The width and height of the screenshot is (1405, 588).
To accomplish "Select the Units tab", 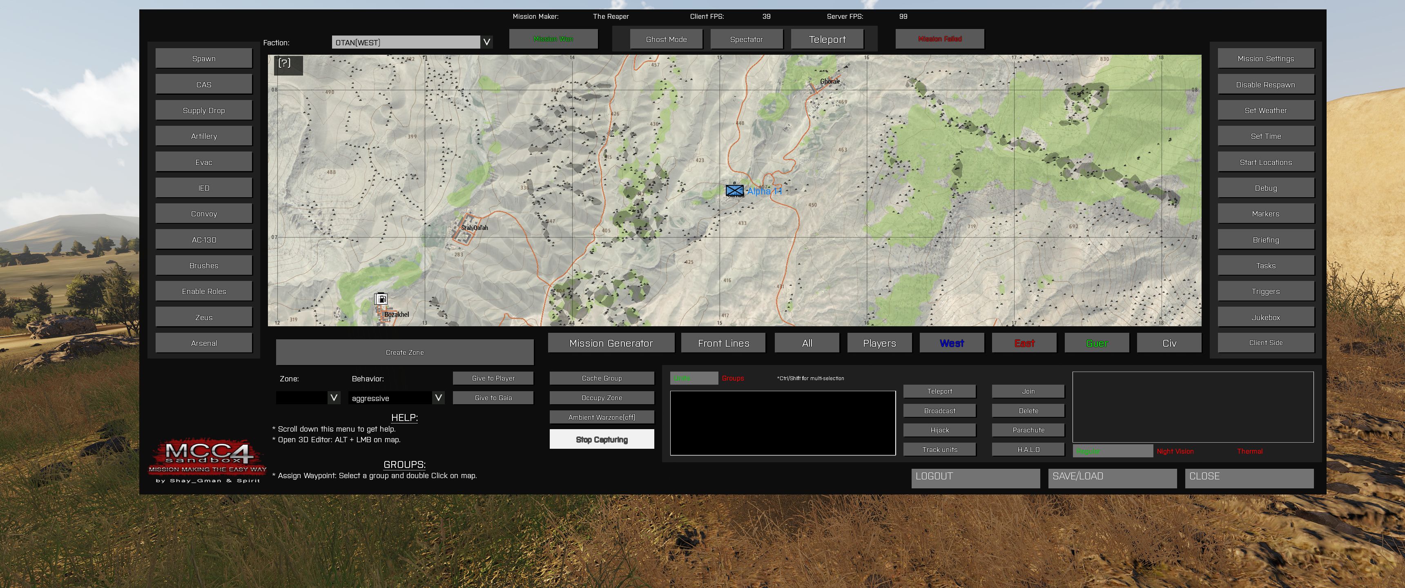I will click(x=693, y=378).
